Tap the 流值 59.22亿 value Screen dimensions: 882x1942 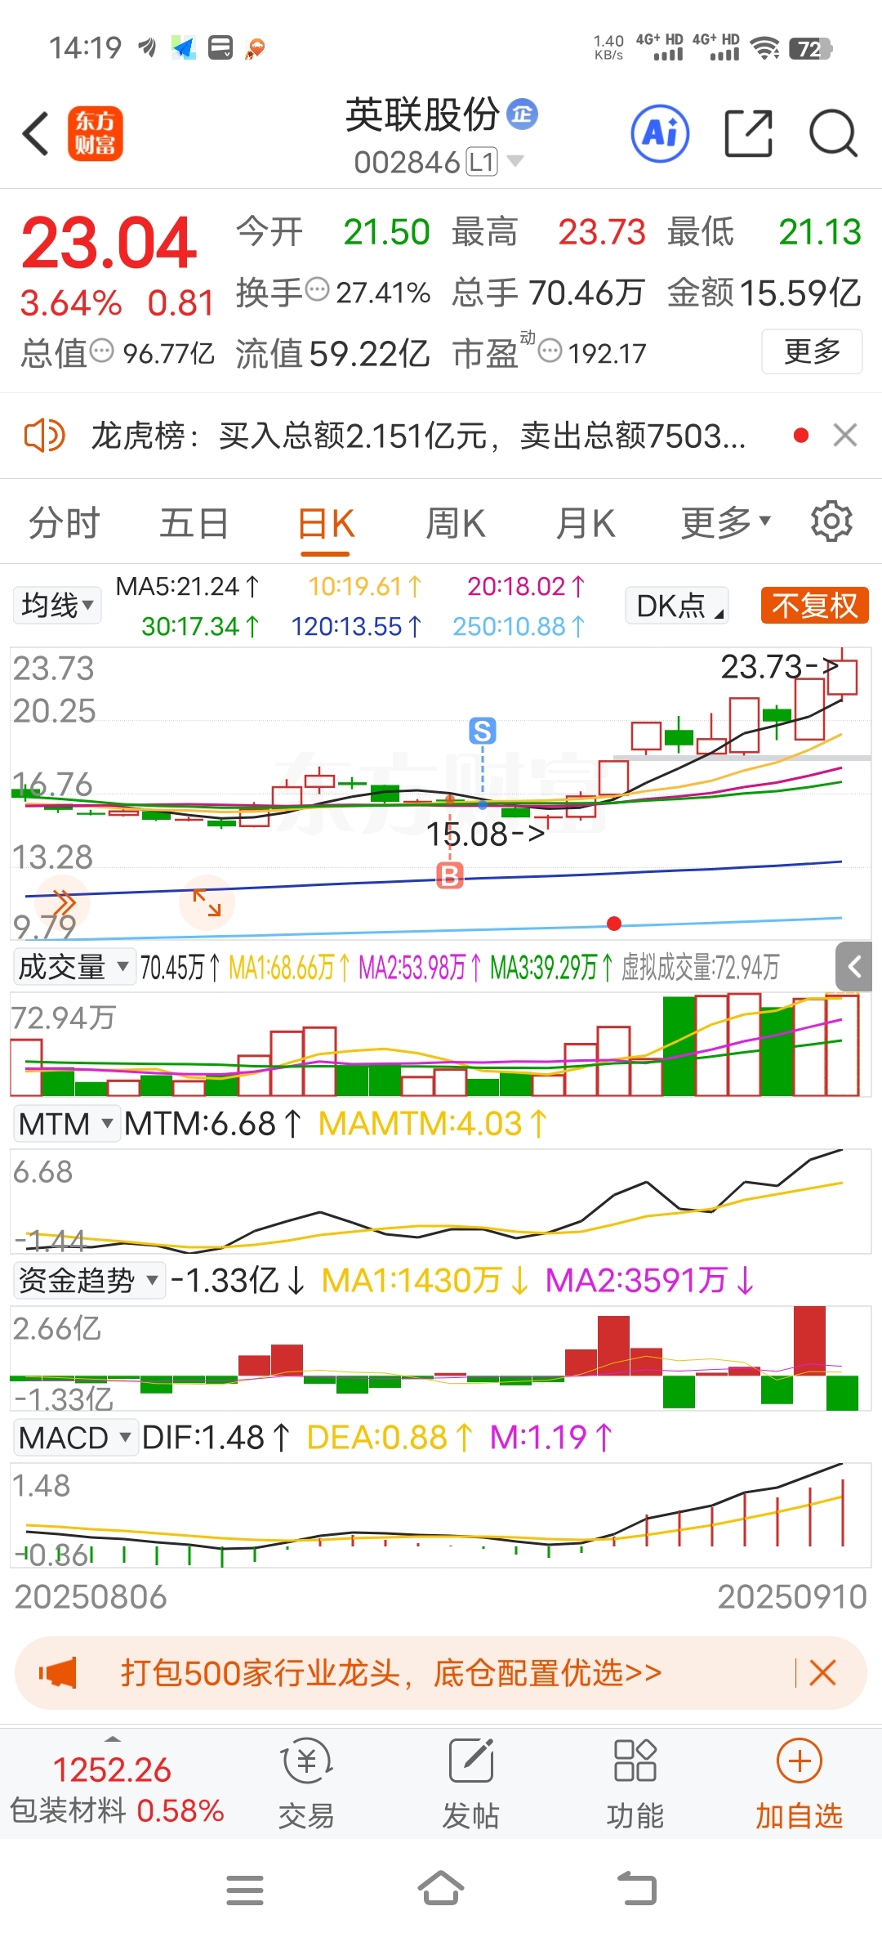332,353
